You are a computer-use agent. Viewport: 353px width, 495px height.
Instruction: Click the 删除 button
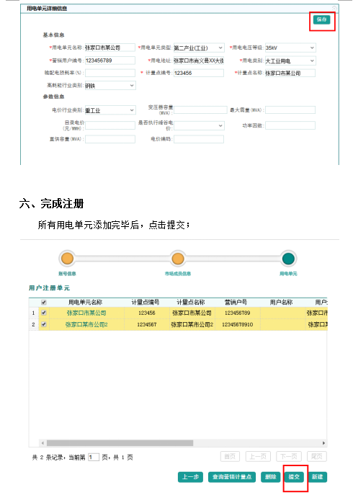[x=271, y=477]
